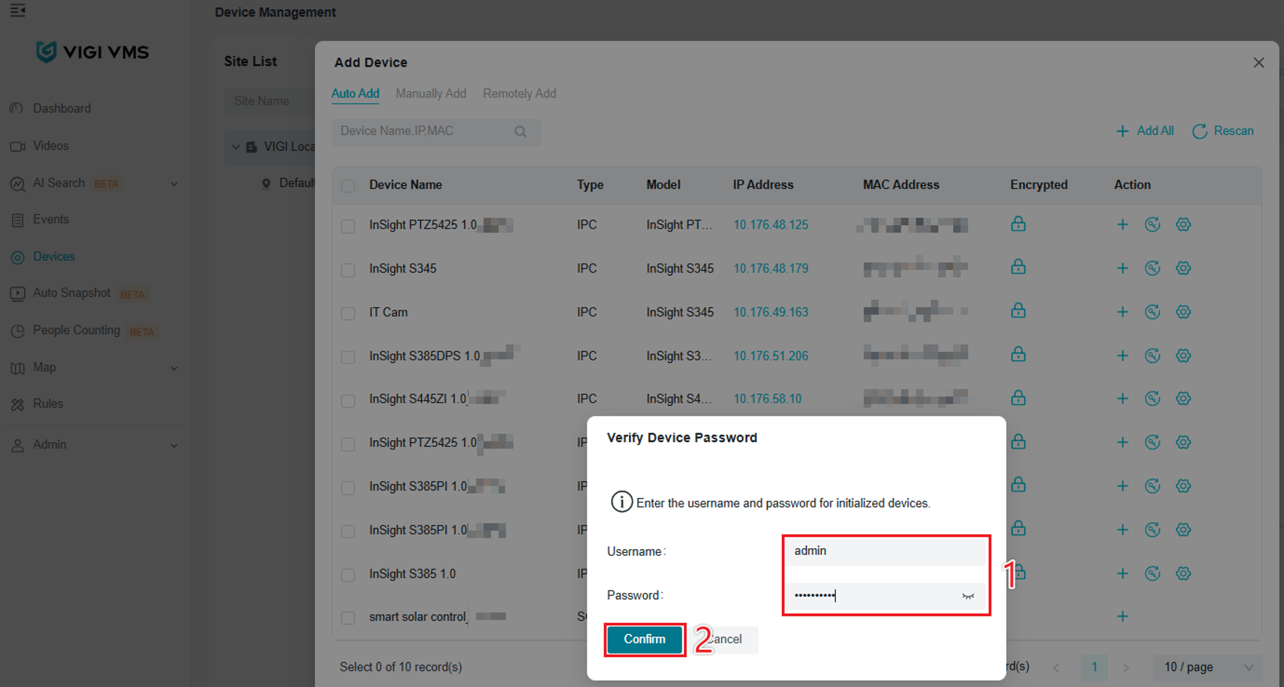1284x687 pixels.
Task: Select checkbox for InSight S385 1.0 row
Action: (x=348, y=575)
